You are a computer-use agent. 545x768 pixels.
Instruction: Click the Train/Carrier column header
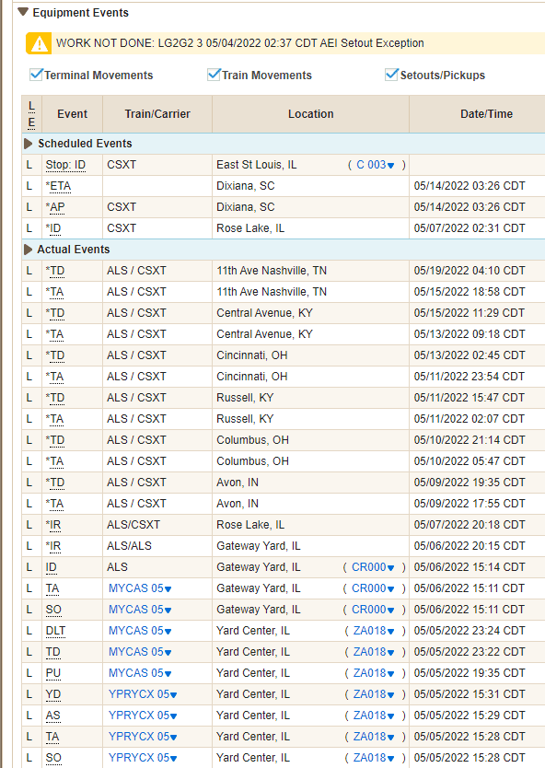(157, 114)
